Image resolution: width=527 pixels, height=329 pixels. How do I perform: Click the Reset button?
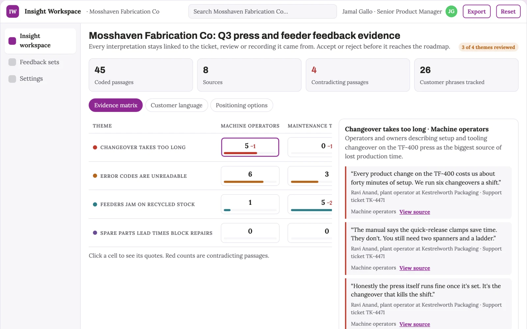coord(508,12)
